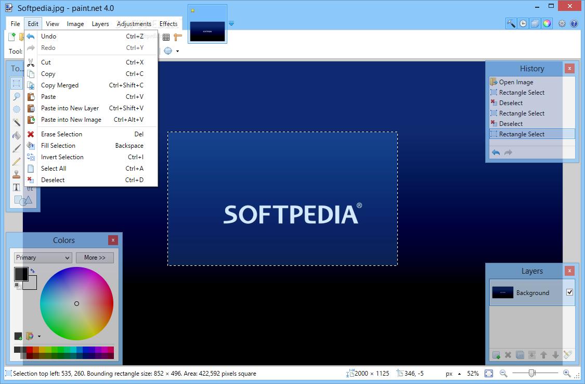Select the Paint Bucket tool
The height and width of the screenshot is (384, 585).
pyautogui.click(x=17, y=135)
